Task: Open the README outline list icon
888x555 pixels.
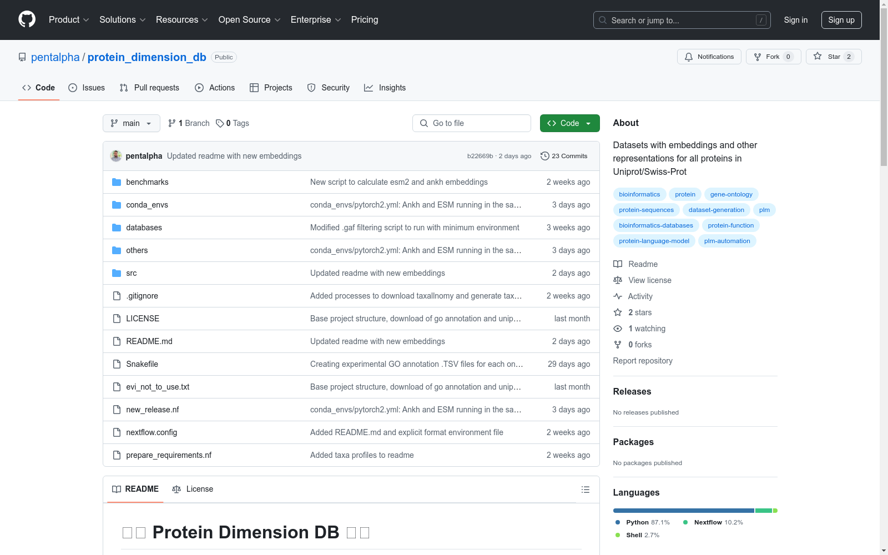Action: [585, 490]
